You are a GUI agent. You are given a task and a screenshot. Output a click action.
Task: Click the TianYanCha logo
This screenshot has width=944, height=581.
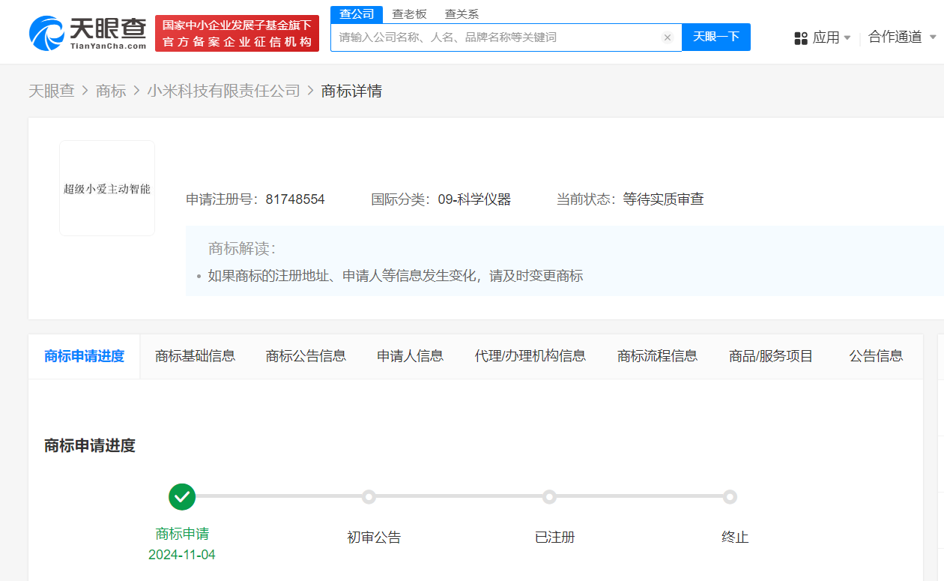(88, 33)
